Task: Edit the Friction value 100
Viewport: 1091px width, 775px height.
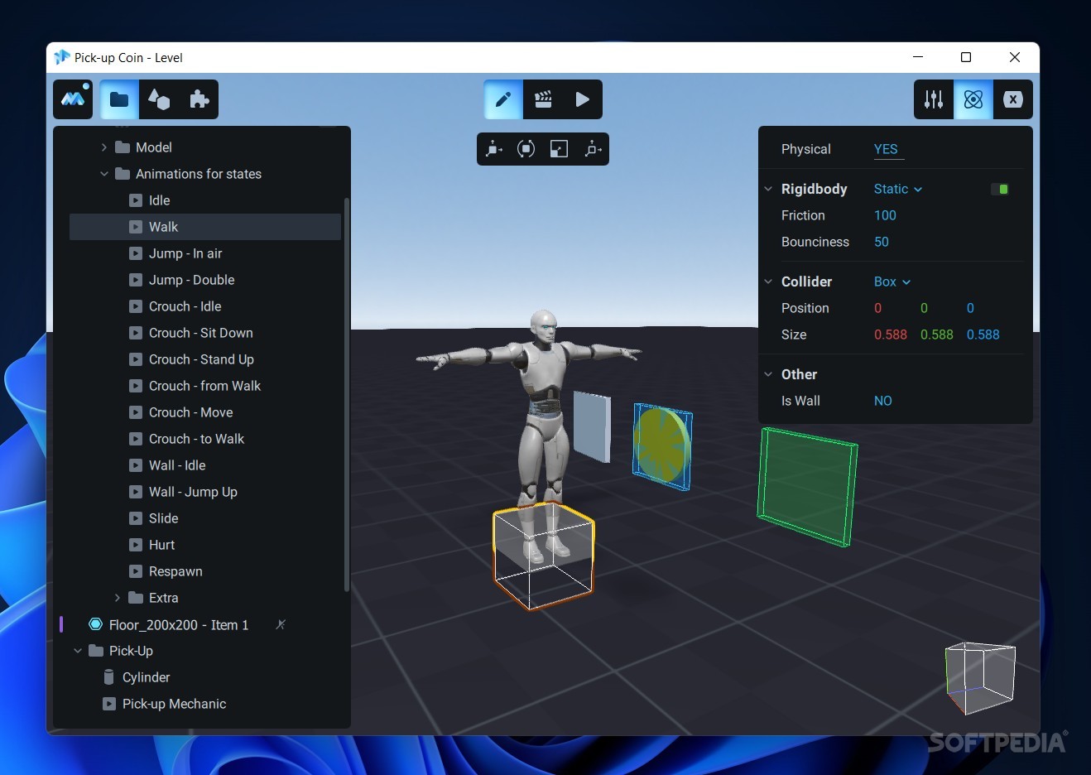Action: coord(885,215)
